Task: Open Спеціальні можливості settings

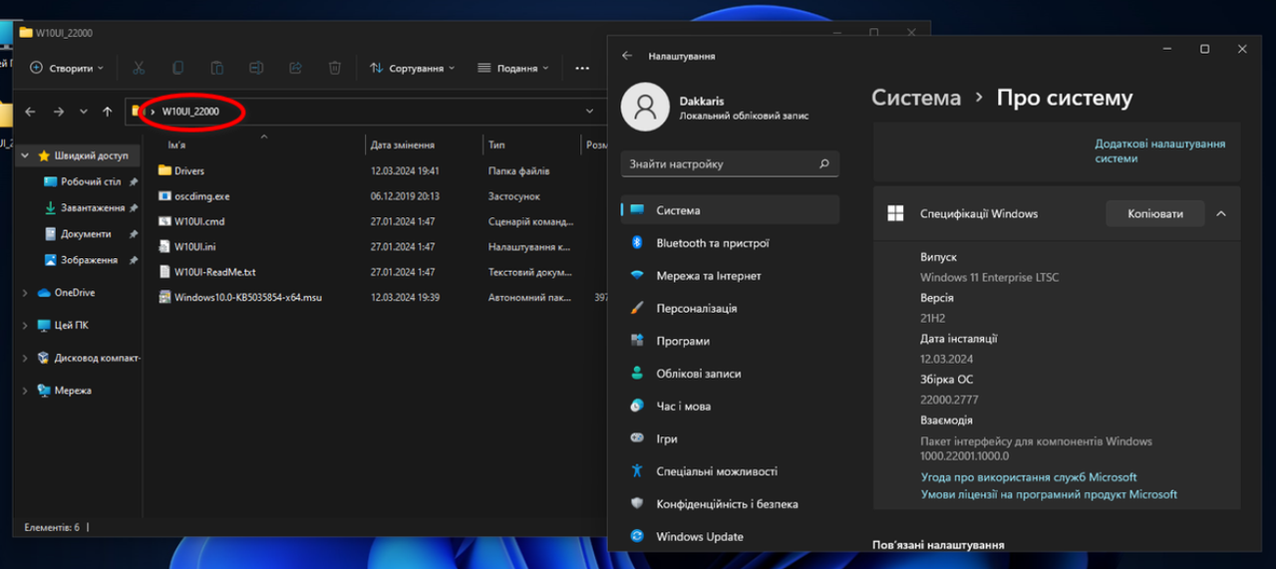Action: click(x=730, y=471)
